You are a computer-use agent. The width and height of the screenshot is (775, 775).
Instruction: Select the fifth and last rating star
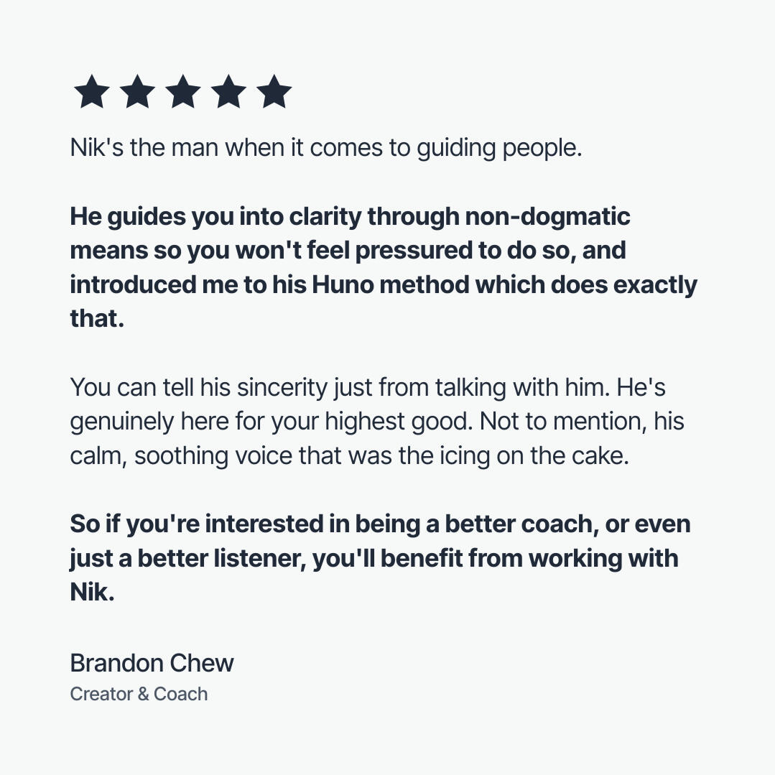pos(274,93)
